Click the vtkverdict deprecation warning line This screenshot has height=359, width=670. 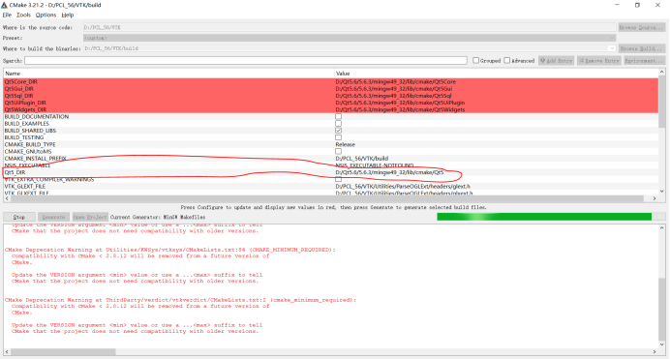[x=180, y=300]
